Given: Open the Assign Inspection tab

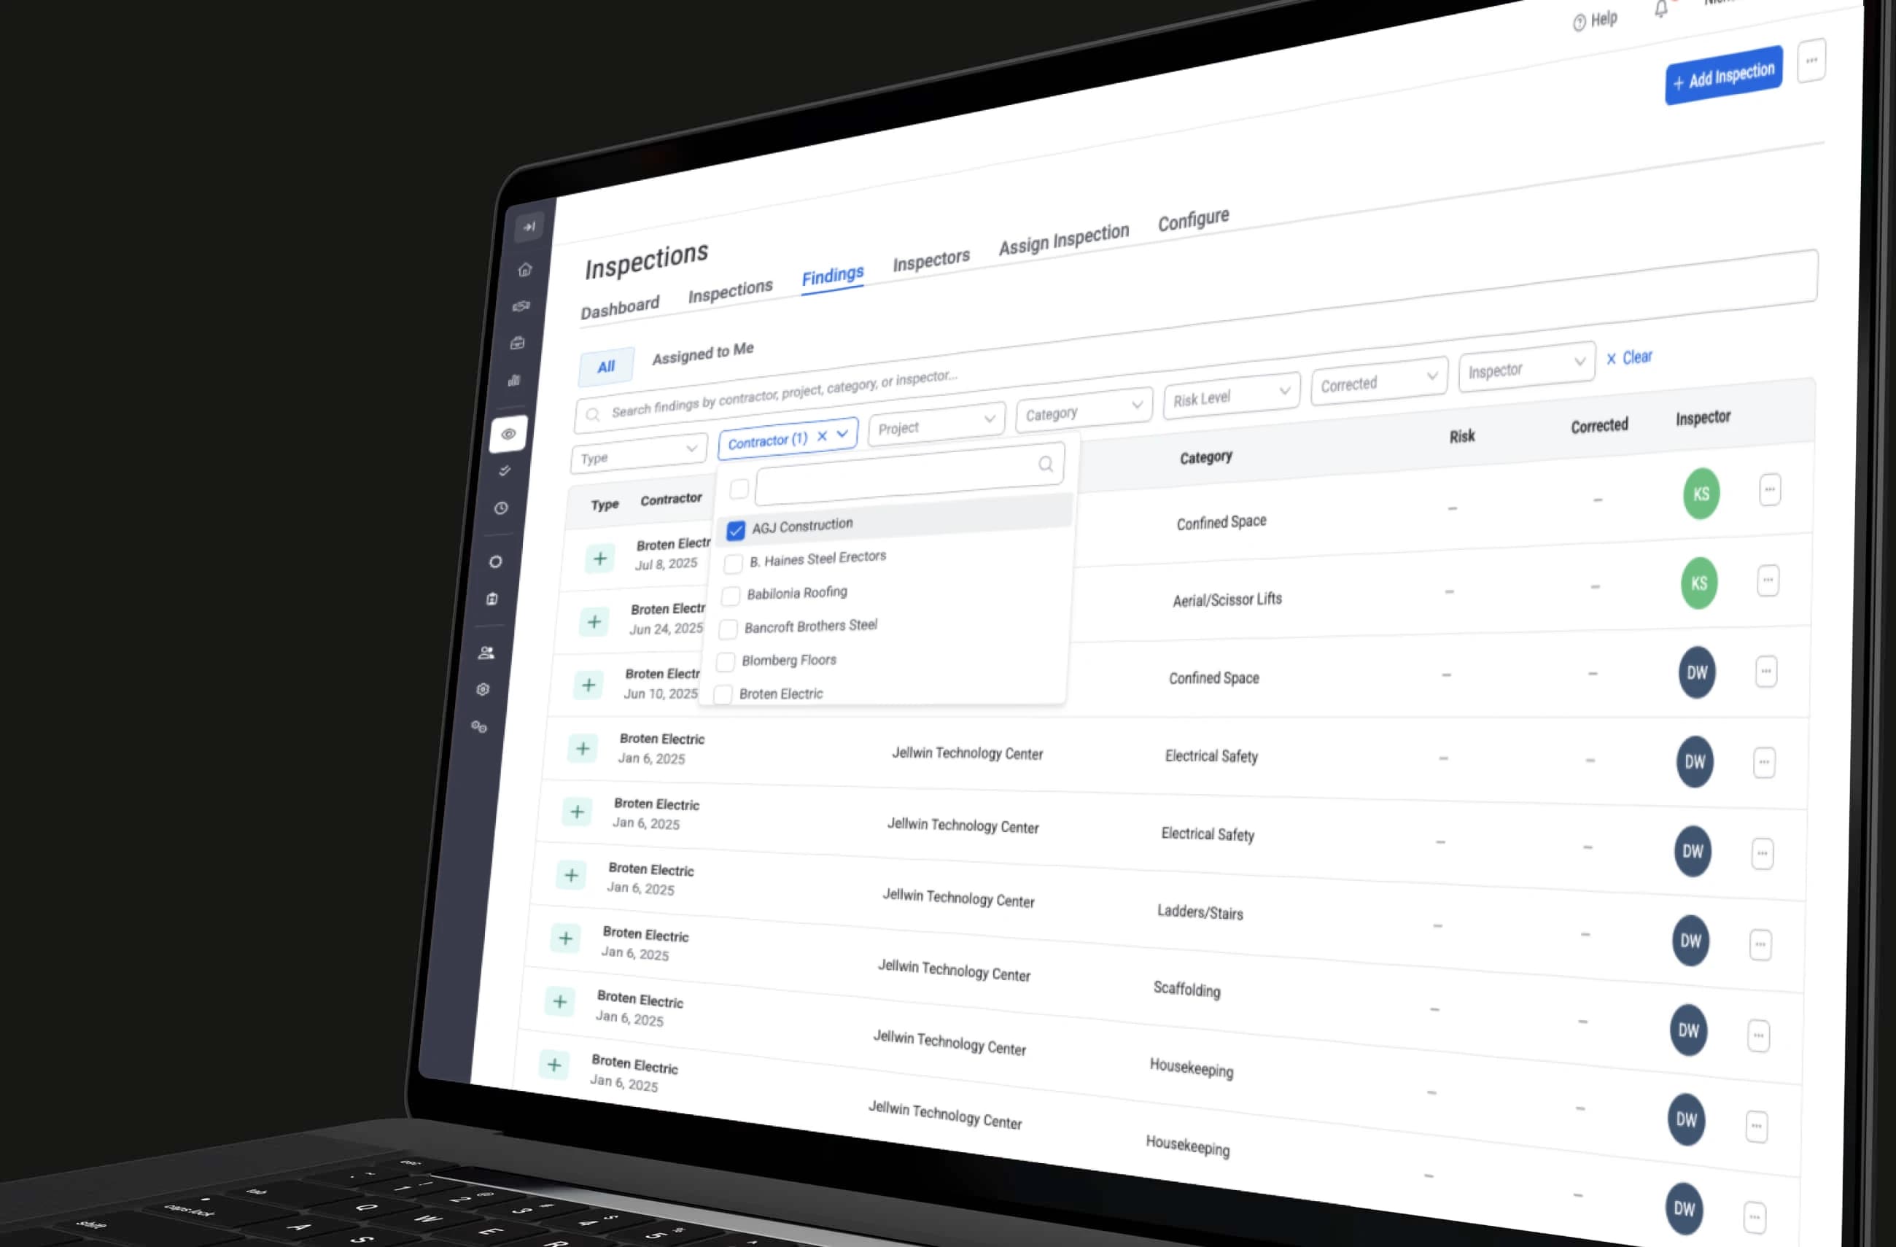Looking at the screenshot, I should click(x=1063, y=239).
